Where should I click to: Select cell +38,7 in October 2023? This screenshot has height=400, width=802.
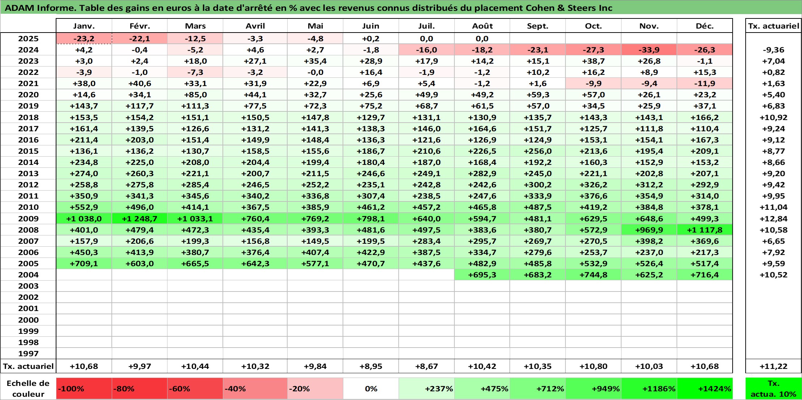593,61
